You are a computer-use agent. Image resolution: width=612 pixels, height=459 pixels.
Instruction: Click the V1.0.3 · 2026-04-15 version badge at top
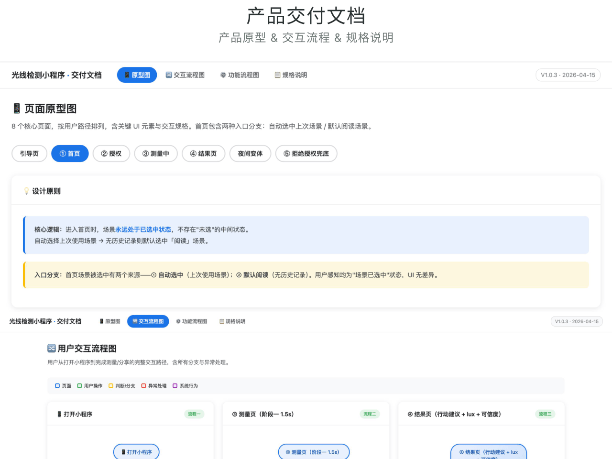coord(568,75)
